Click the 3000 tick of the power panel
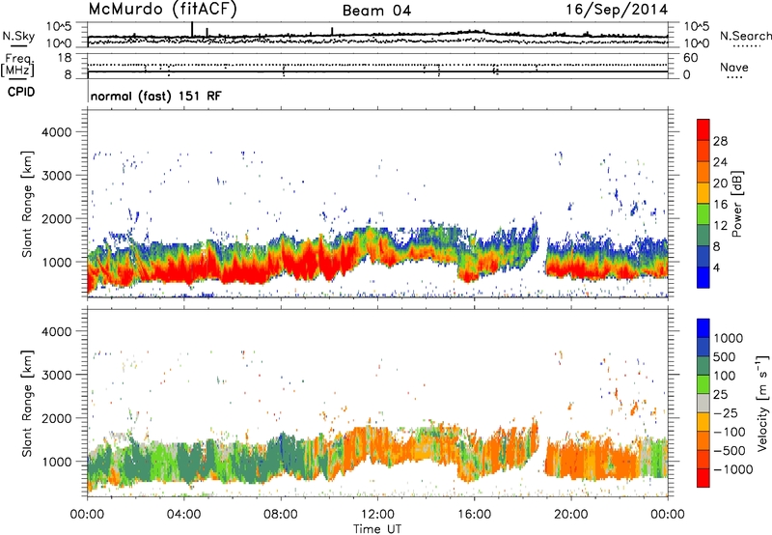 click(57, 176)
